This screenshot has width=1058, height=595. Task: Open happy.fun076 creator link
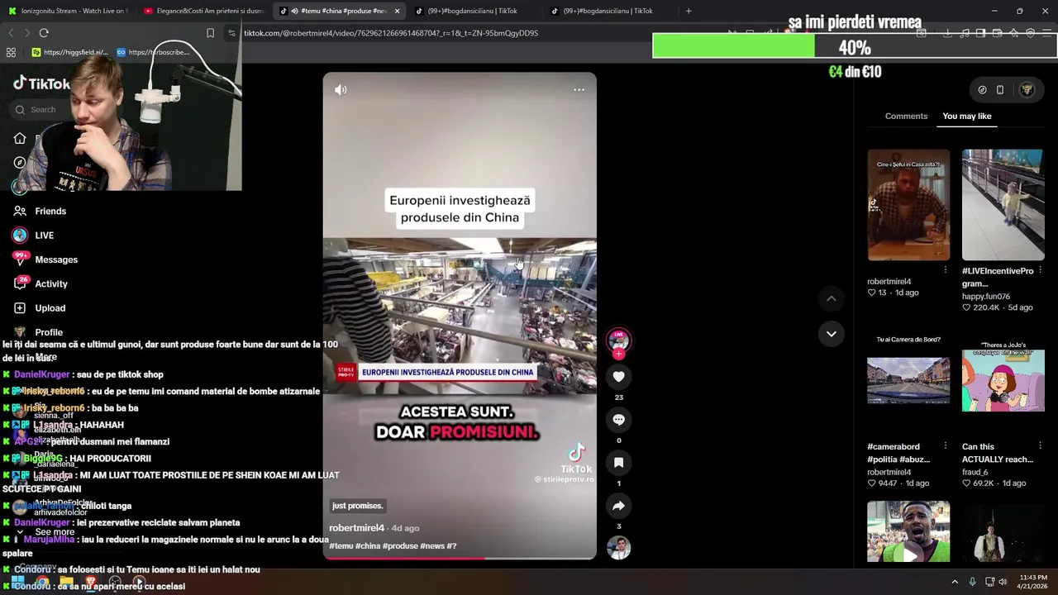[986, 297]
